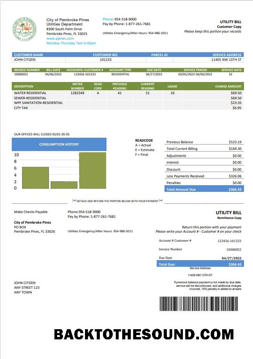Select invoice number 10000052 in the green table

(x=21, y=74)
